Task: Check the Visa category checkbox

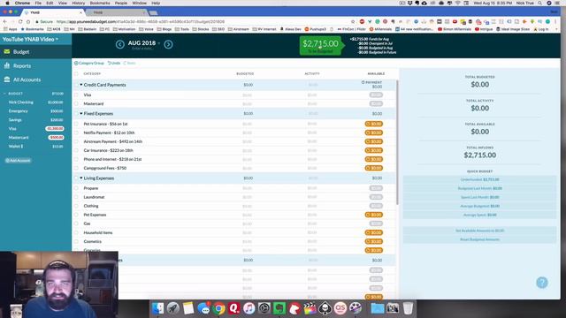Action: [76, 95]
